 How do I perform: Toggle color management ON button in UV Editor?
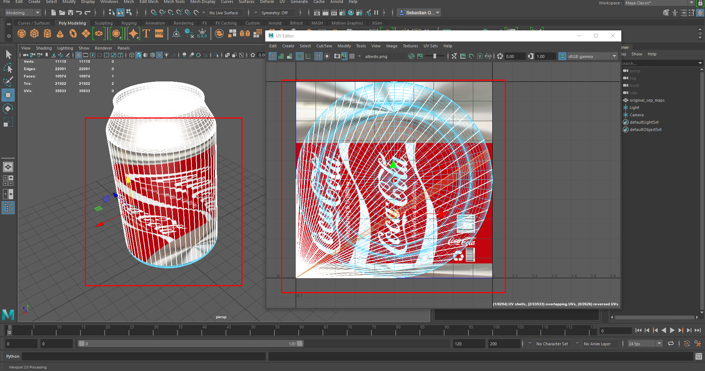pyautogui.click(x=562, y=56)
